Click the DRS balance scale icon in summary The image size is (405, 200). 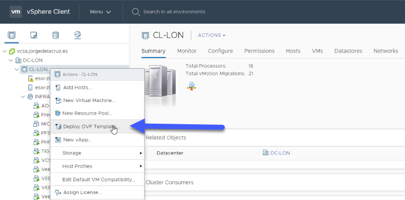[x=191, y=86]
